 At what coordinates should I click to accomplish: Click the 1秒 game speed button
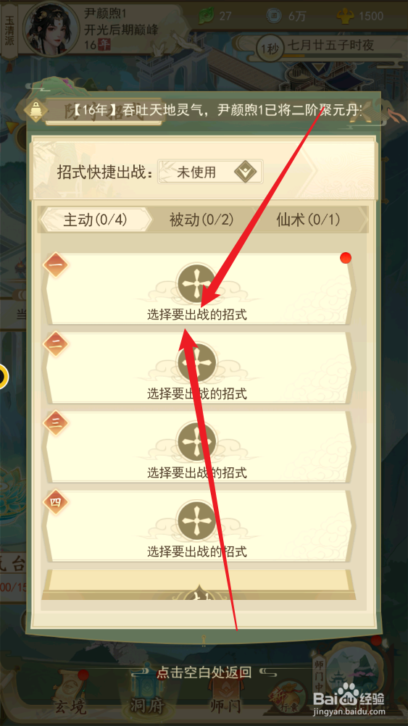[x=270, y=47]
